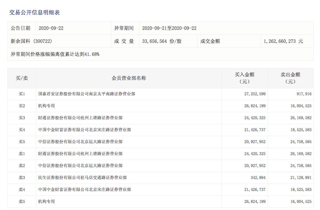Click 财通证券杭州上塘路 in the 买3 row
The image size is (320, 210).
click(80, 118)
